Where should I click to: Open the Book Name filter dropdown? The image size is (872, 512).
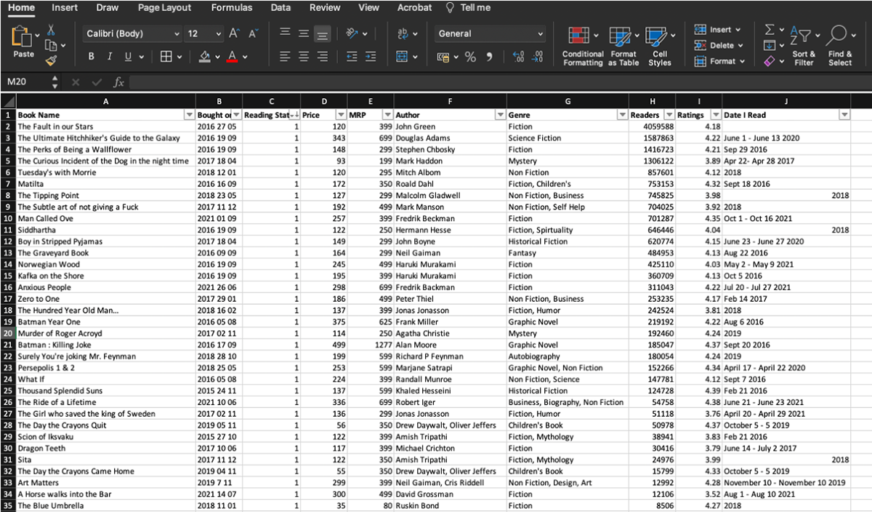[189, 115]
